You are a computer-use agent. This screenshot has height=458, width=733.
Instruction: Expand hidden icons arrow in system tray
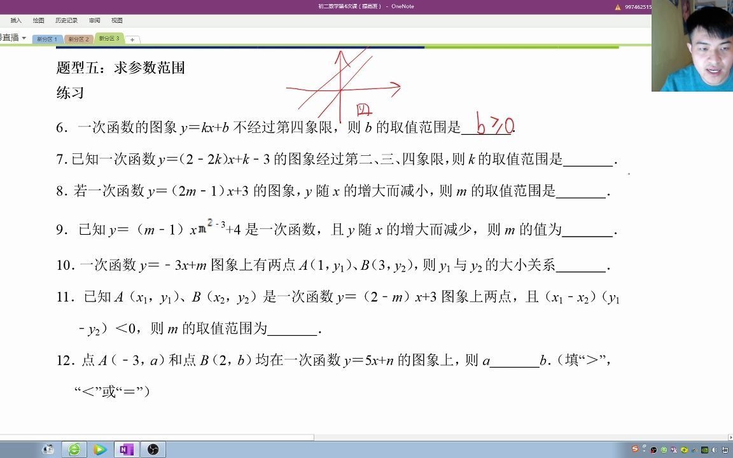(x=645, y=446)
